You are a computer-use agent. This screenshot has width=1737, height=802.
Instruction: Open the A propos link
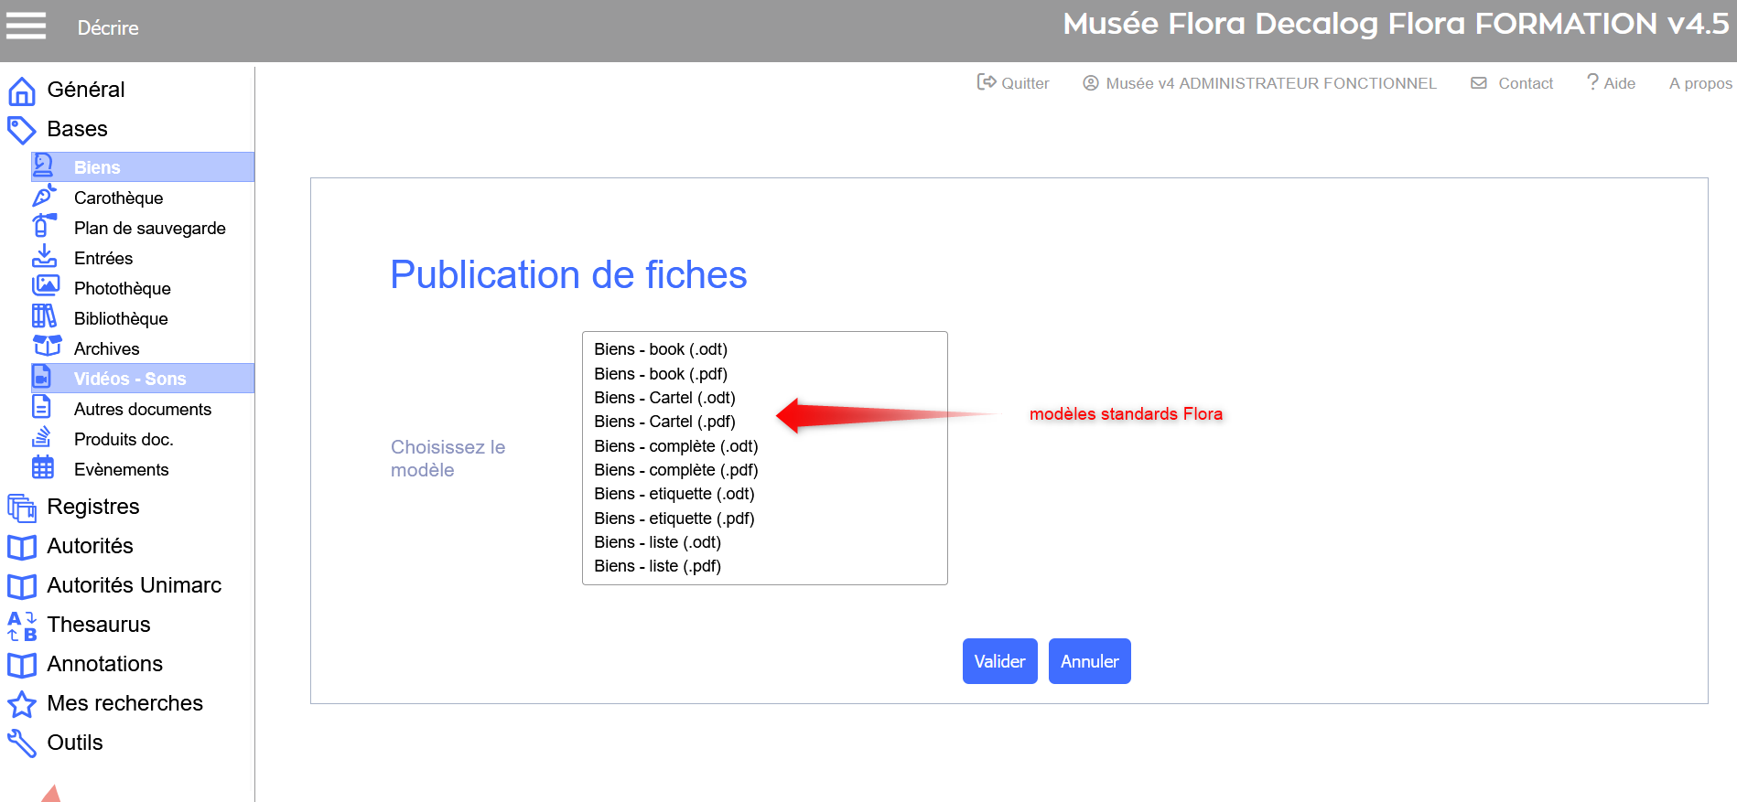(x=1700, y=83)
